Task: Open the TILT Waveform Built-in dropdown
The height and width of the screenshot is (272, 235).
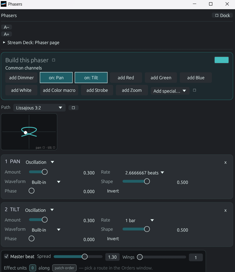Action: tap(46, 230)
